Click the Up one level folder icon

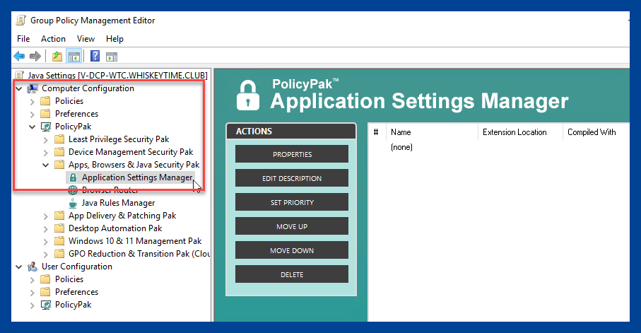coord(57,57)
